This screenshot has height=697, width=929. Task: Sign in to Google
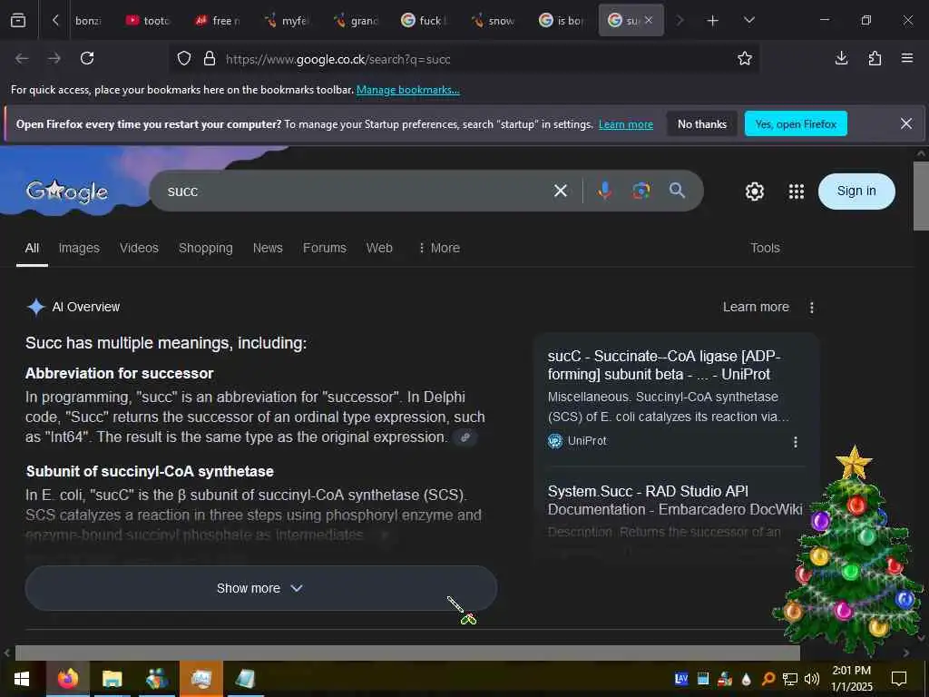(x=856, y=191)
